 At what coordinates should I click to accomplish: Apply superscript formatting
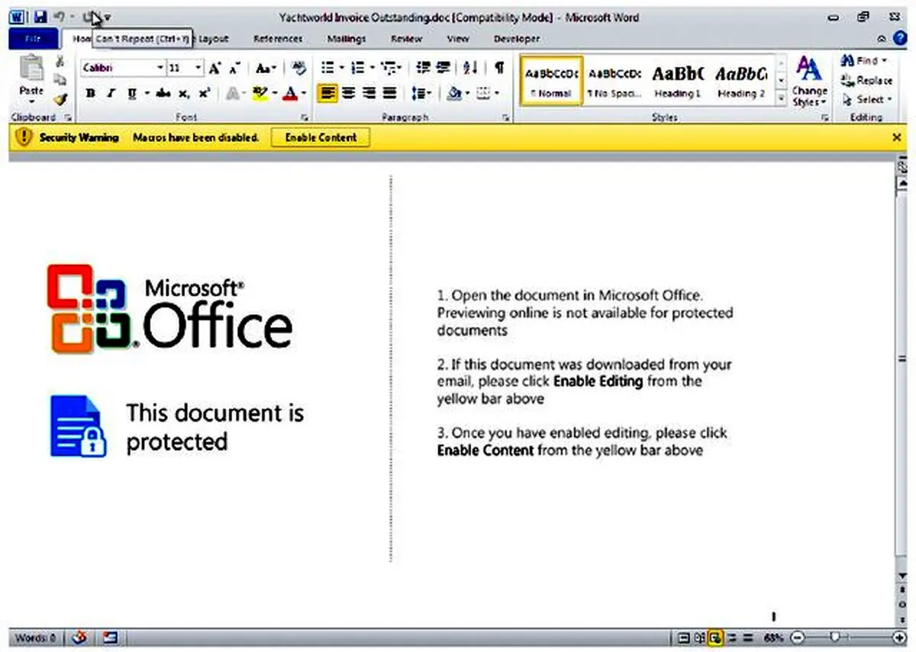coord(204,93)
